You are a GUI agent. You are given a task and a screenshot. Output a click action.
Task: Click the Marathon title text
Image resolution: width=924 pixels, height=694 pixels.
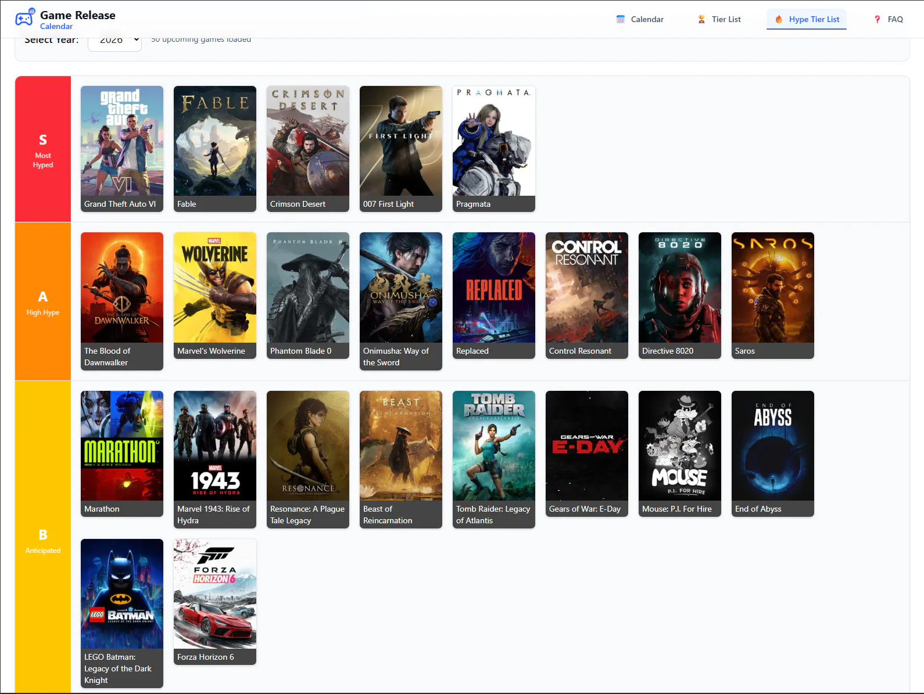click(x=102, y=509)
